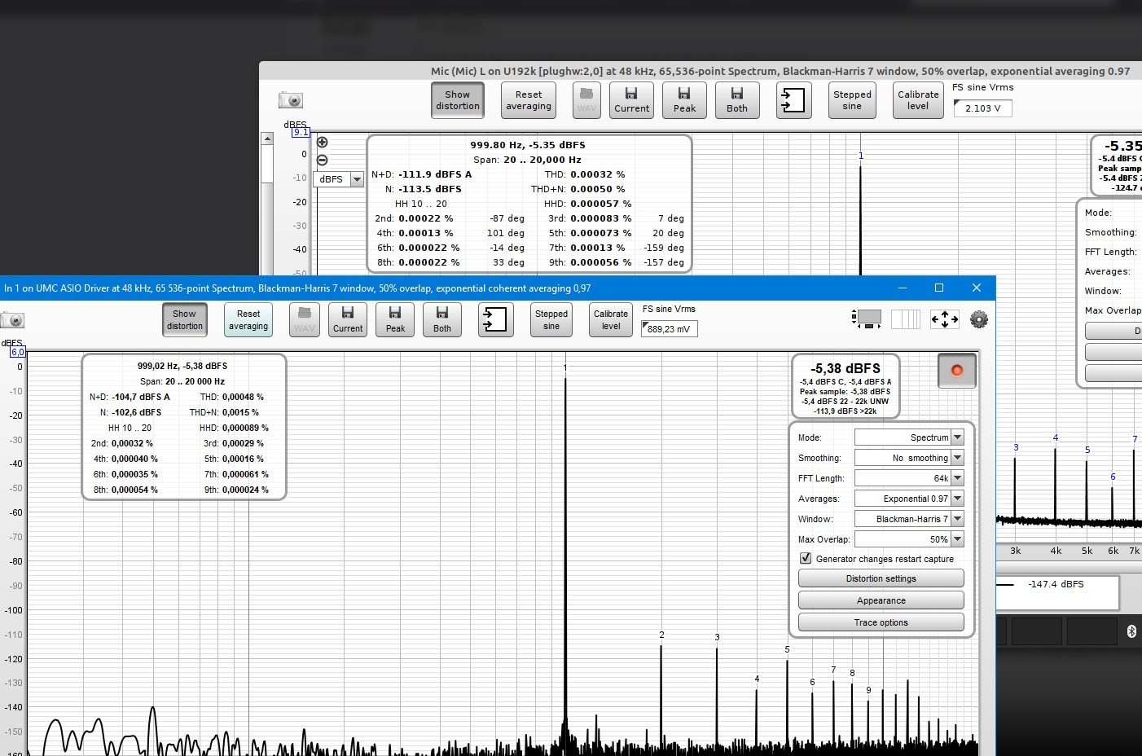Toggle graph scrollbars icon in UMC window

pyautogui.click(x=867, y=319)
